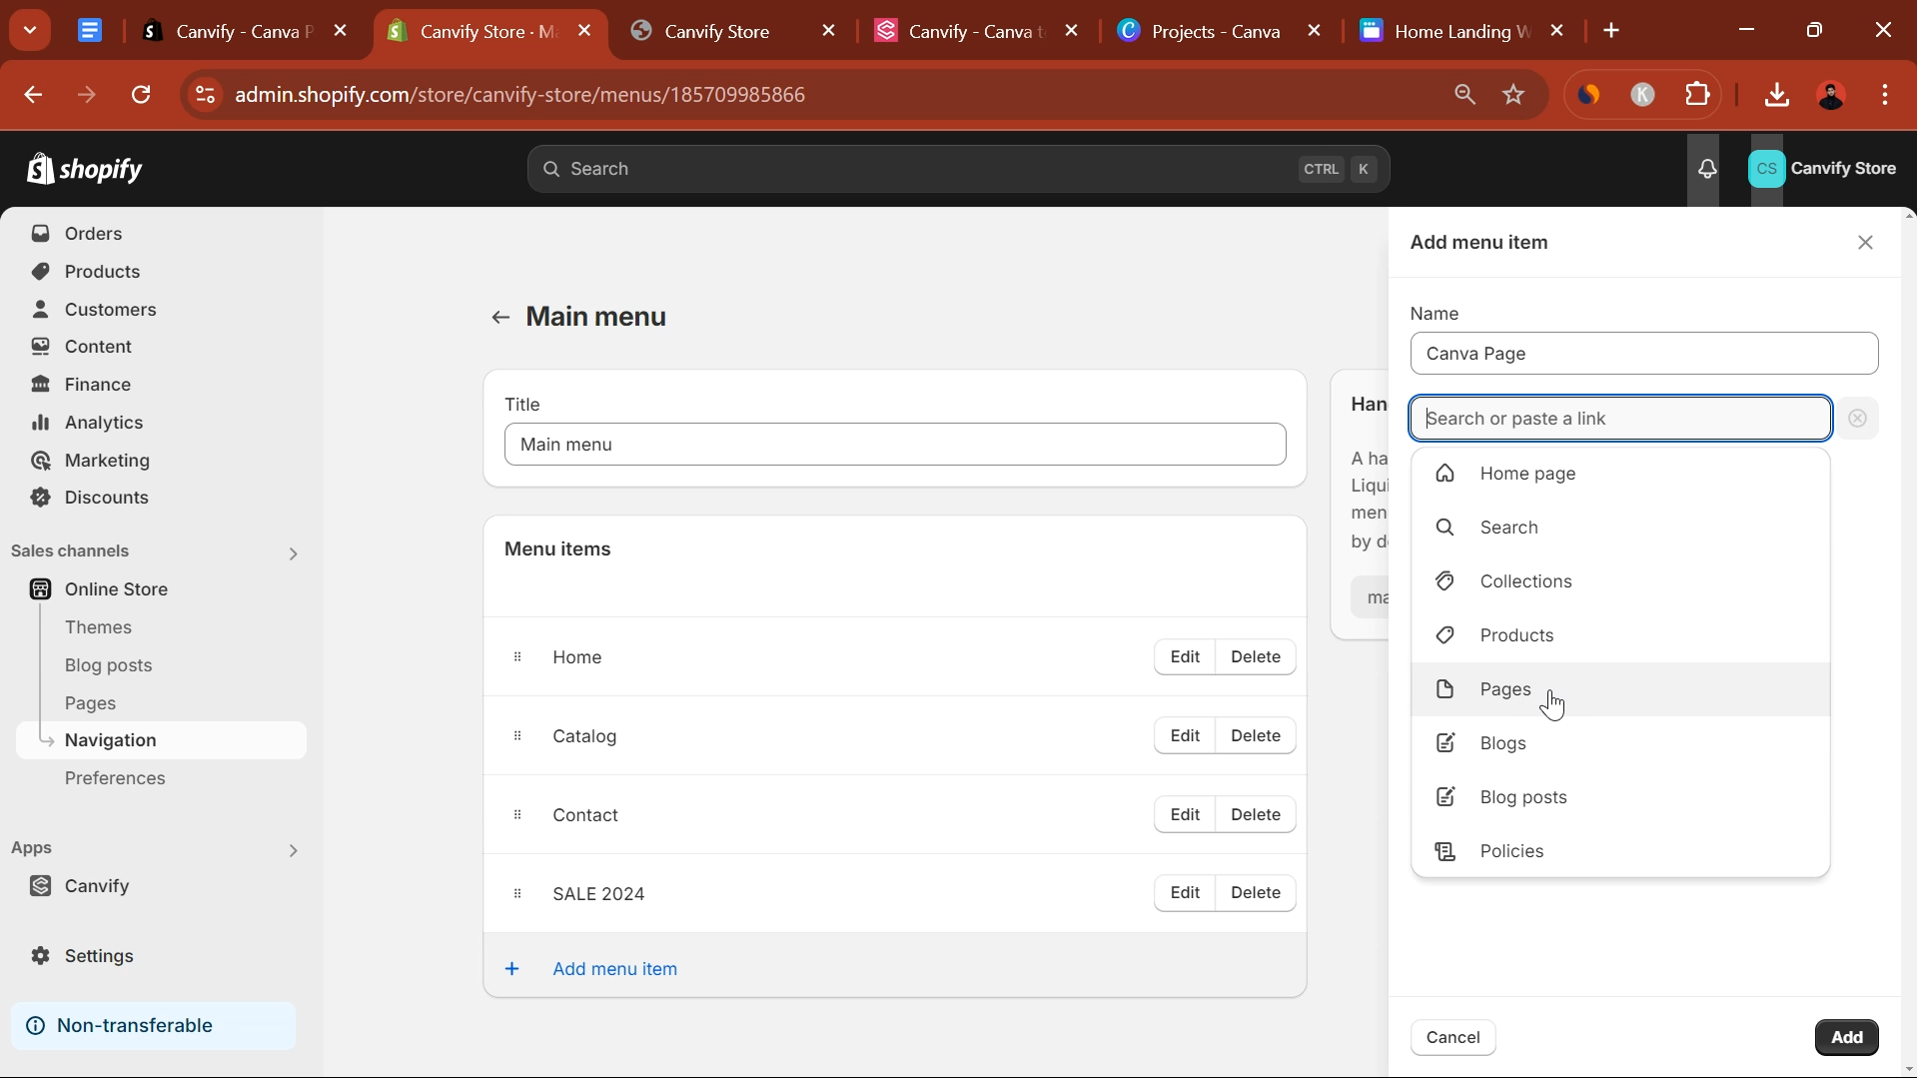Select Blog posts link option in dropdown
This screenshot has width=1917, height=1078.
click(1620, 797)
